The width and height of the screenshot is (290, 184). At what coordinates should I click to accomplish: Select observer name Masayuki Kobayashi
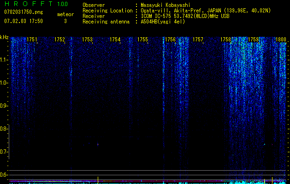(166, 5)
